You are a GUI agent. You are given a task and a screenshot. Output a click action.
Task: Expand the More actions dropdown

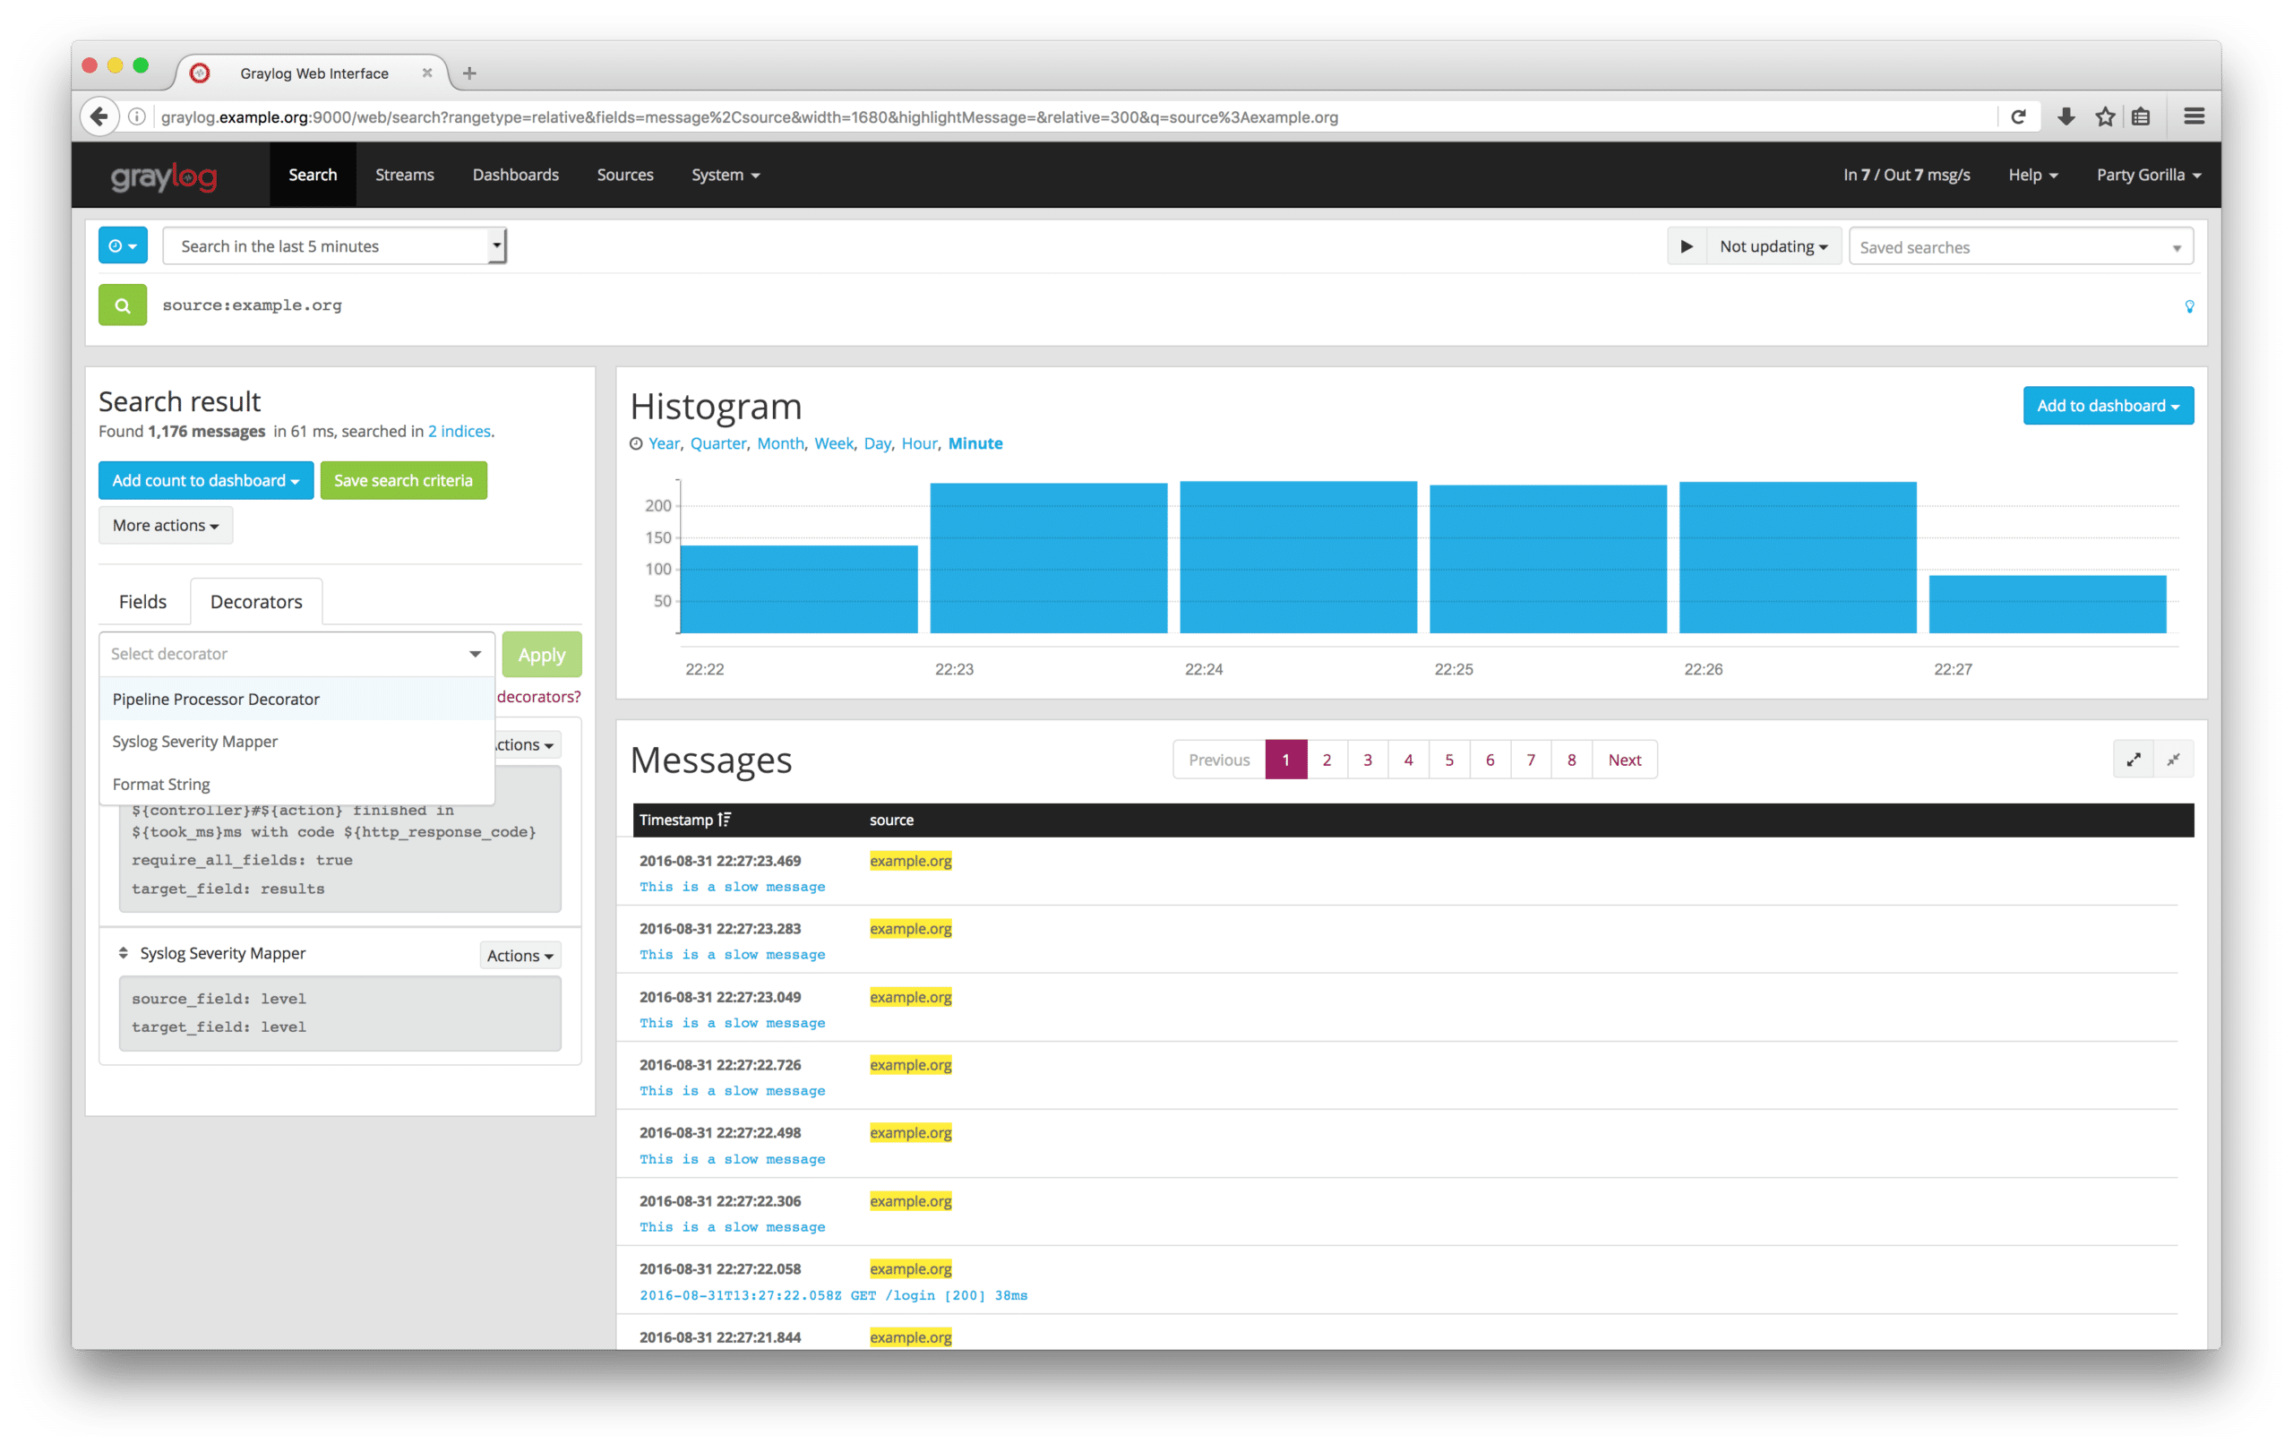[x=166, y=526]
